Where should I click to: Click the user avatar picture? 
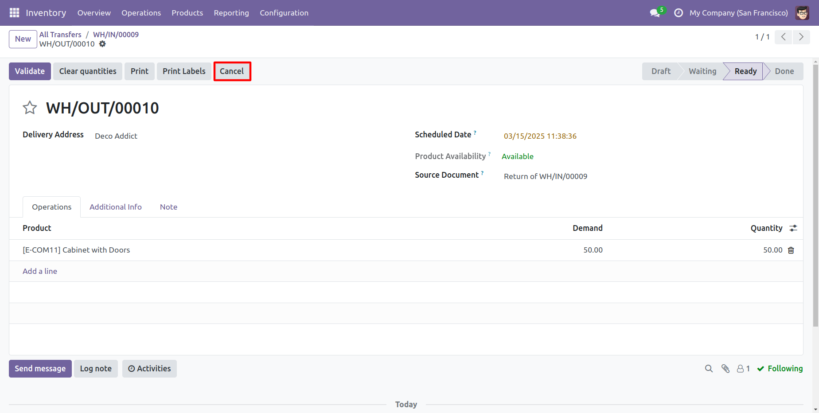click(x=802, y=13)
